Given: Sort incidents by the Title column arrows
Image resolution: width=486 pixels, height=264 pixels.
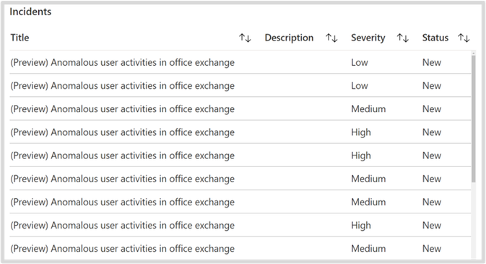Looking at the screenshot, I should (x=245, y=38).
